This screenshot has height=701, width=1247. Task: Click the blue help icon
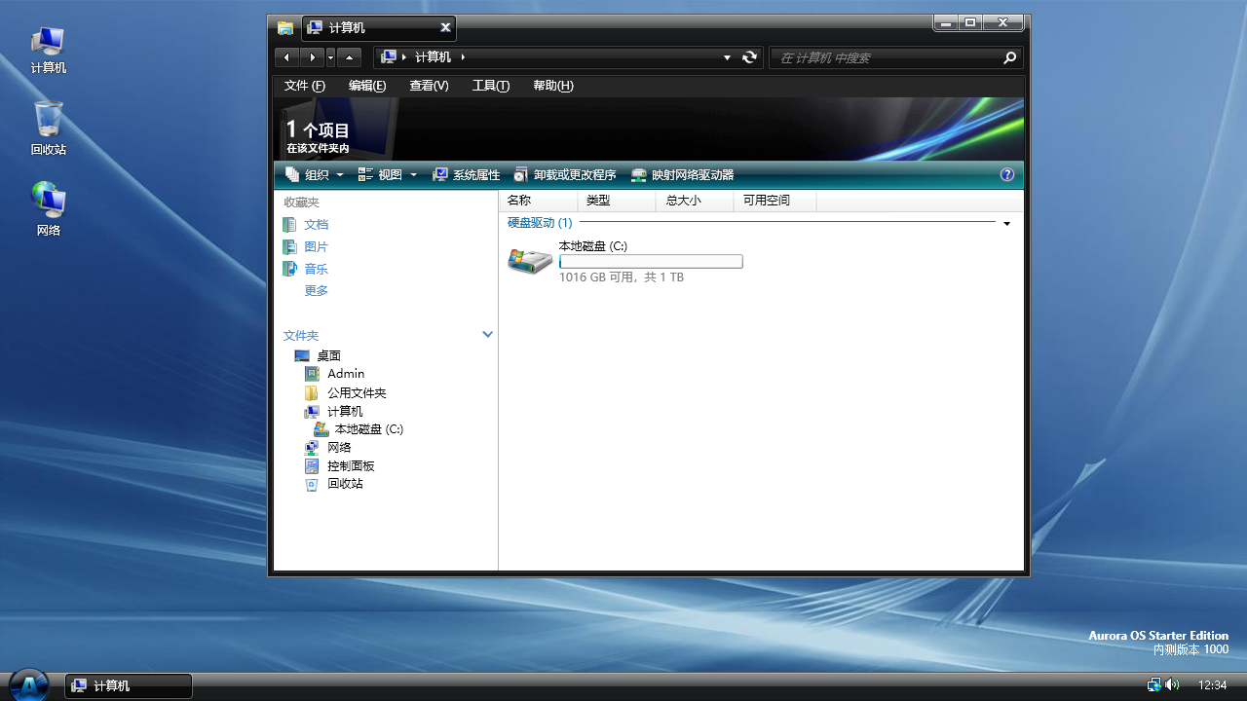tap(1007, 175)
